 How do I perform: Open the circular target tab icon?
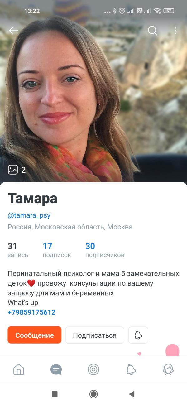tap(93, 370)
